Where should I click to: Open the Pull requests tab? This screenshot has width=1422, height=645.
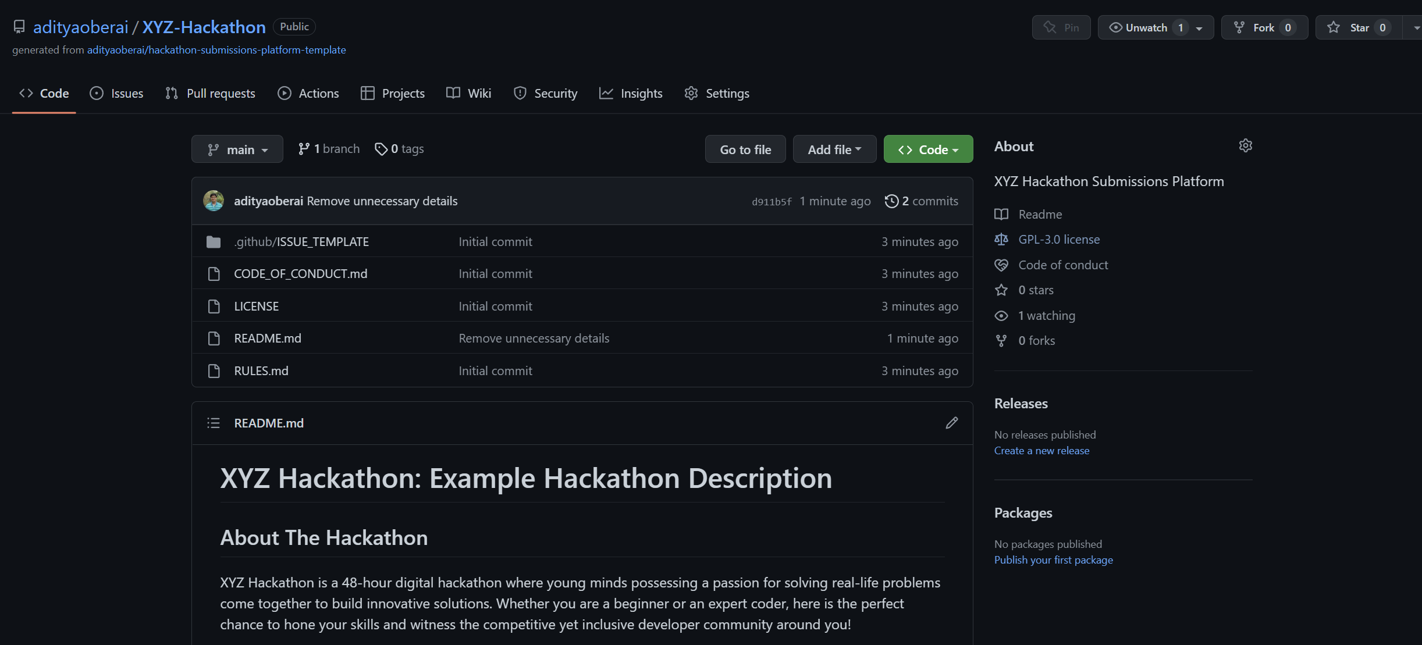coord(210,93)
